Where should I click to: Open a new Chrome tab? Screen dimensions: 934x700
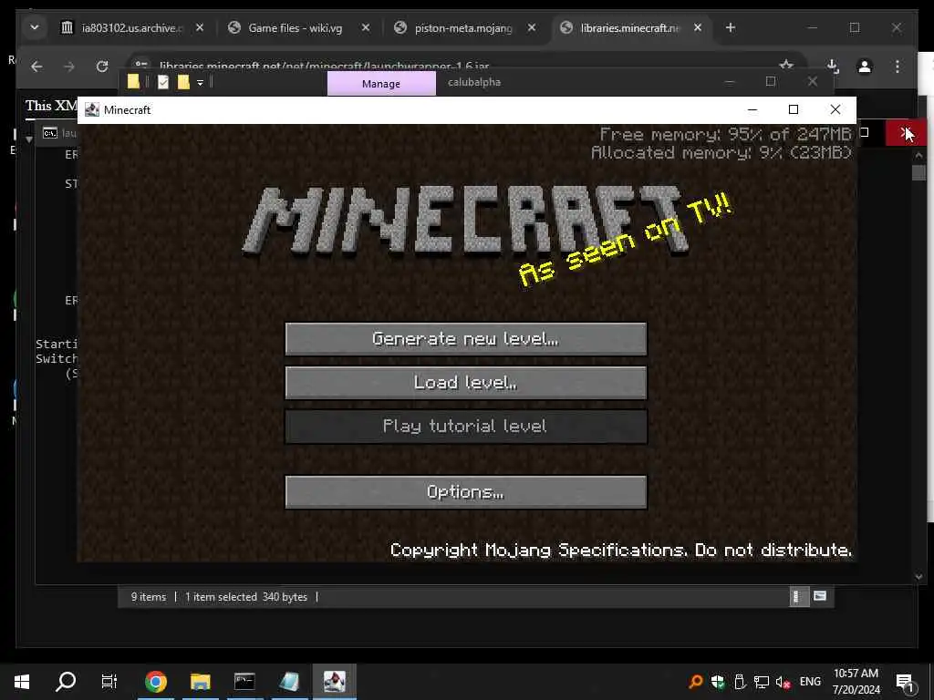(x=731, y=28)
